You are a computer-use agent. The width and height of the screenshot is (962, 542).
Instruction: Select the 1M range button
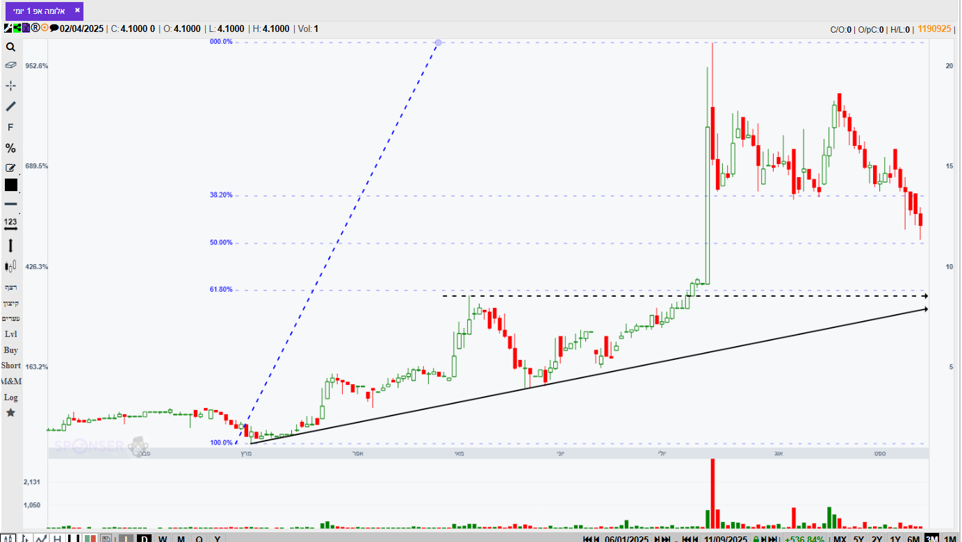(x=949, y=539)
